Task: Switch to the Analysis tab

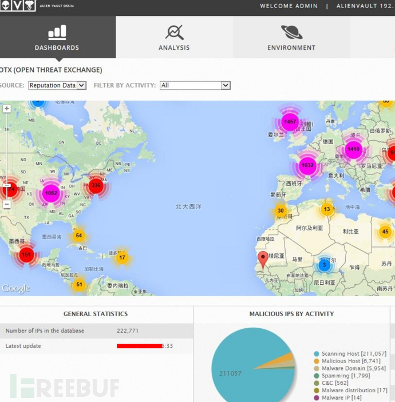Action: [174, 37]
